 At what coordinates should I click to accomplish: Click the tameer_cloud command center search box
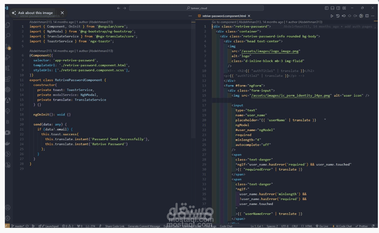pos(197,8)
